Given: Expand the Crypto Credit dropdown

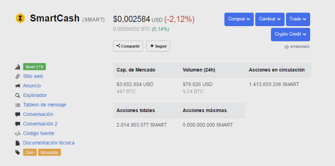Looking at the screenshot, I should [x=290, y=35].
